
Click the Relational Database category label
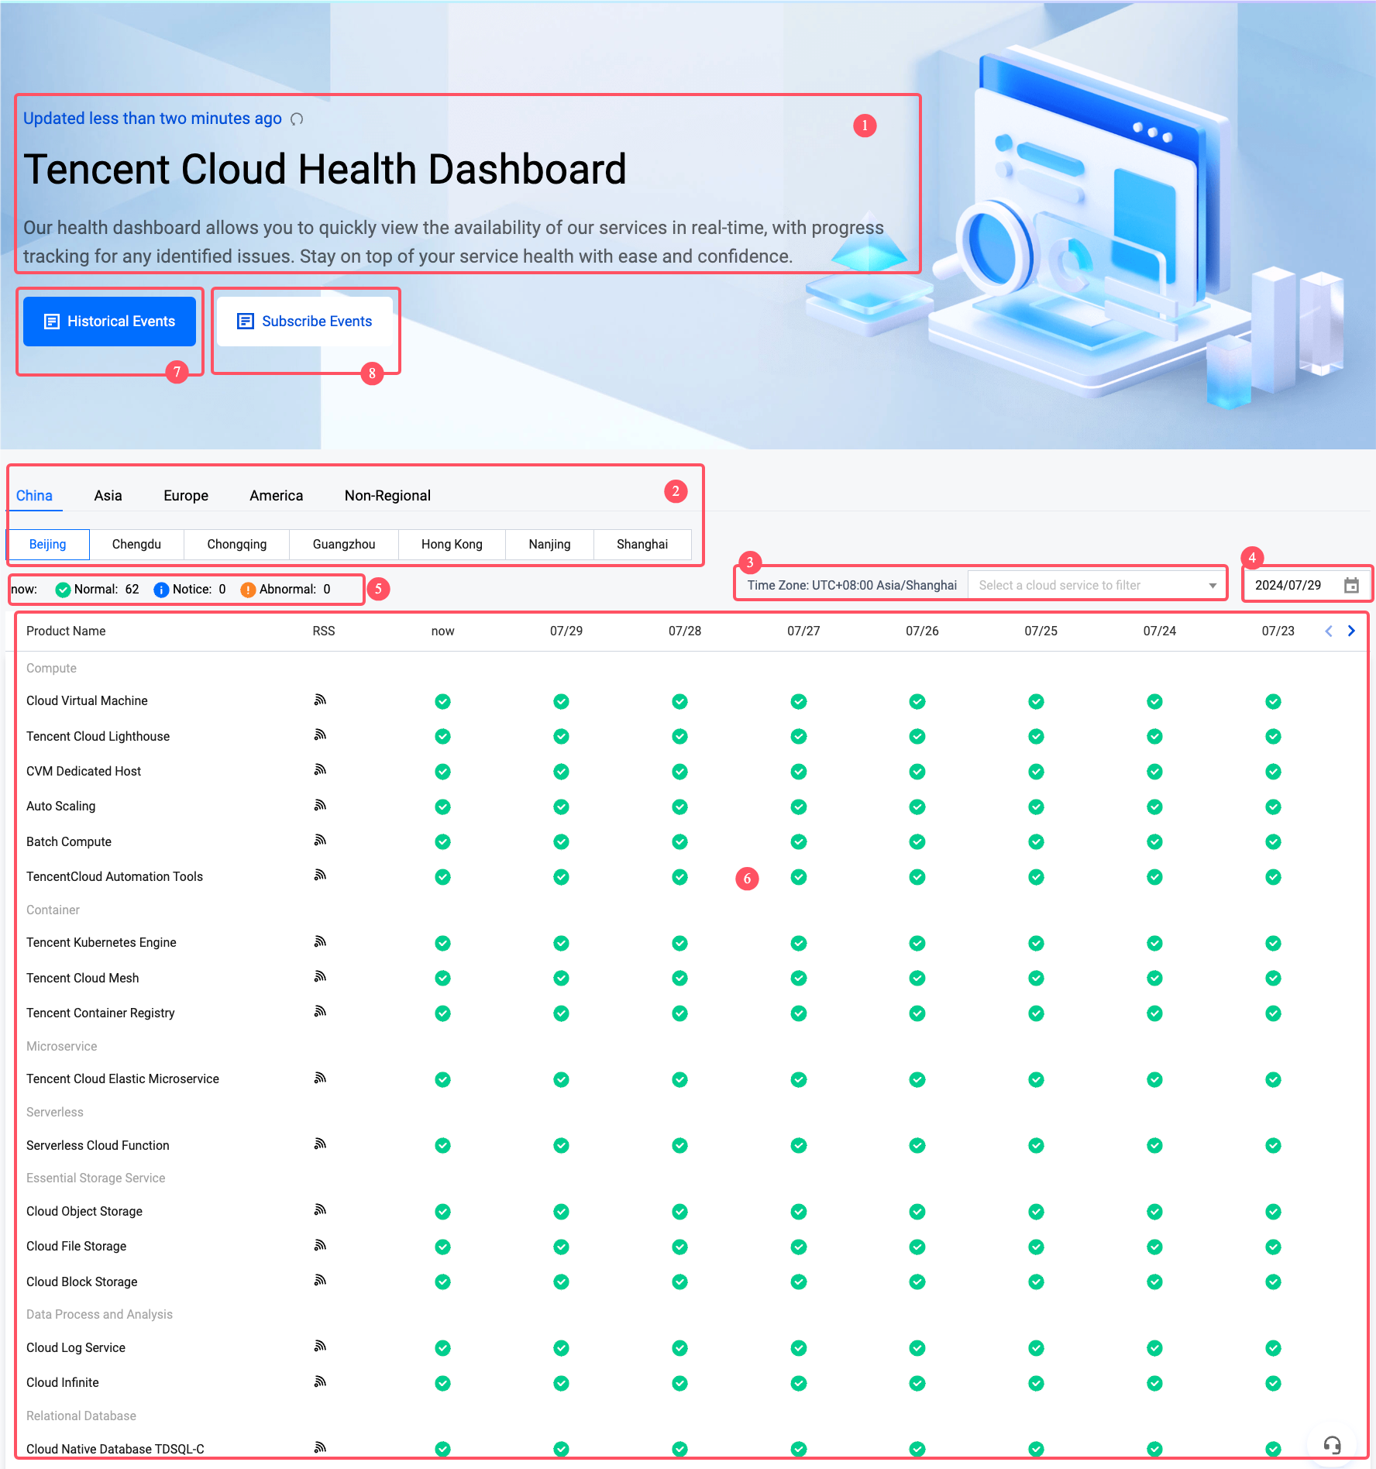81,1416
